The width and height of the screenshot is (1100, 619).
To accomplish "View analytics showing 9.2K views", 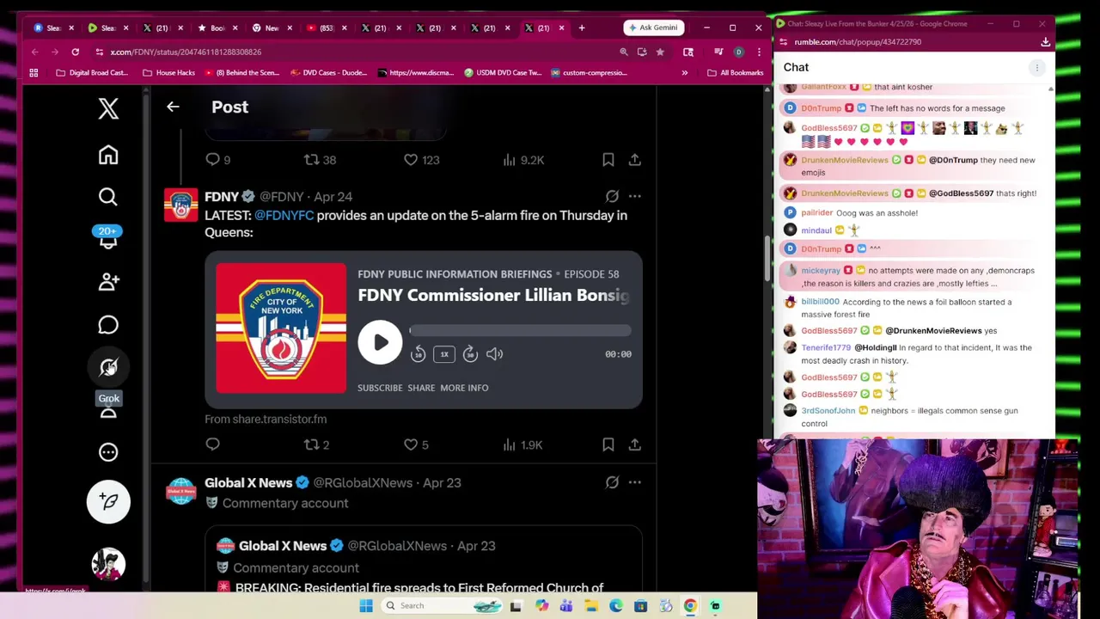I will pos(523,159).
